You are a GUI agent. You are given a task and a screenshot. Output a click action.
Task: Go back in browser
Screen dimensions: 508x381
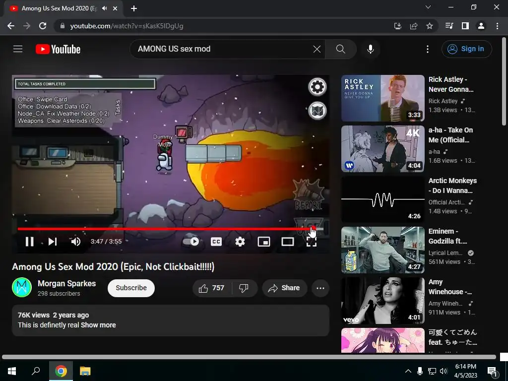pos(11,26)
